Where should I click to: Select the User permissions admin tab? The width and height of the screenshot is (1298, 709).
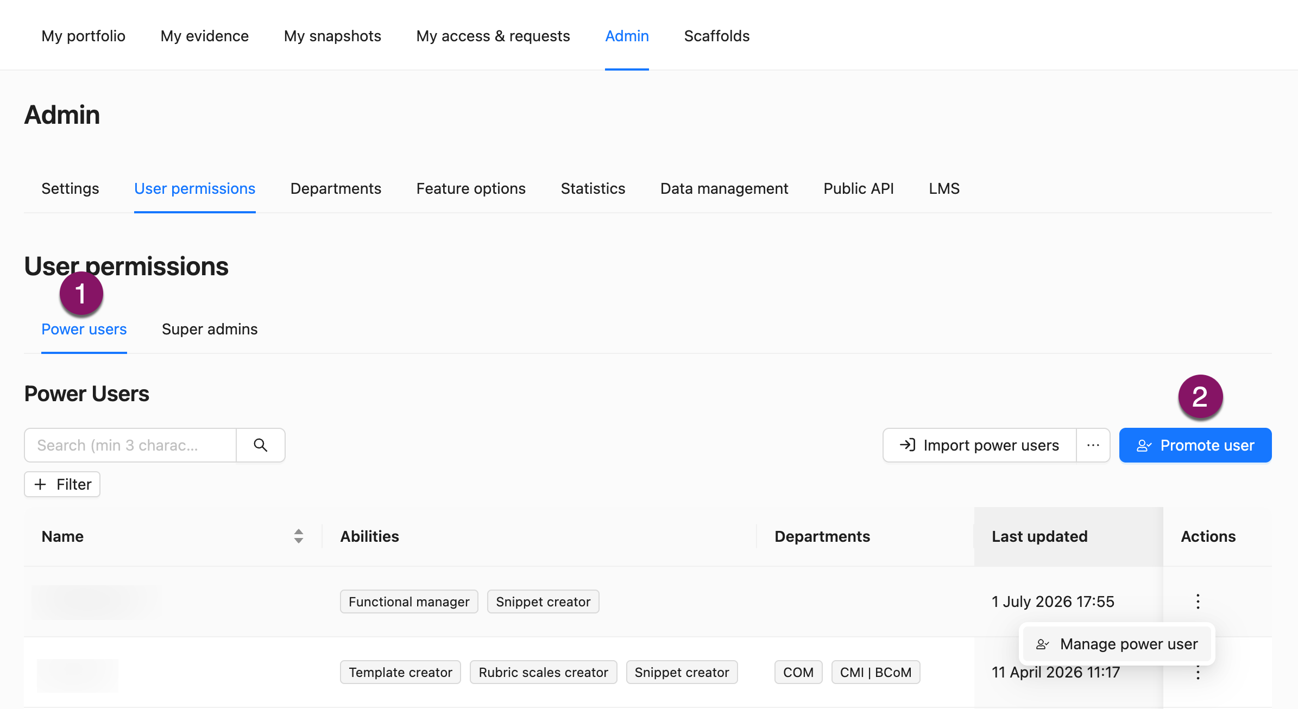(195, 188)
